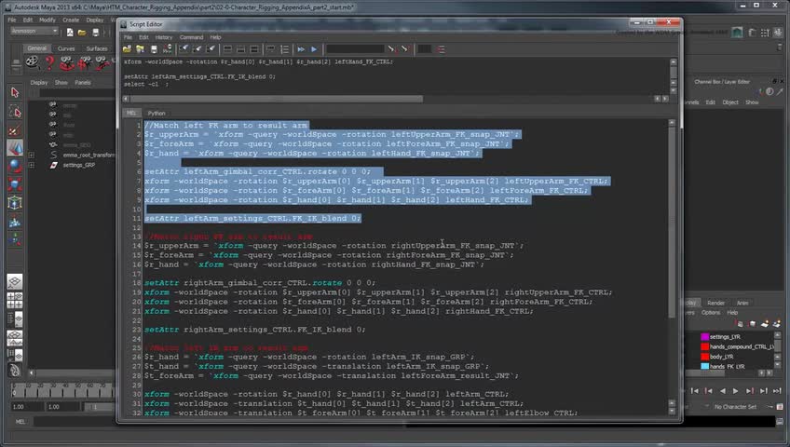Image resolution: width=790 pixels, height=447 pixels.
Task: Save script using the disk icon
Action: tap(154, 48)
